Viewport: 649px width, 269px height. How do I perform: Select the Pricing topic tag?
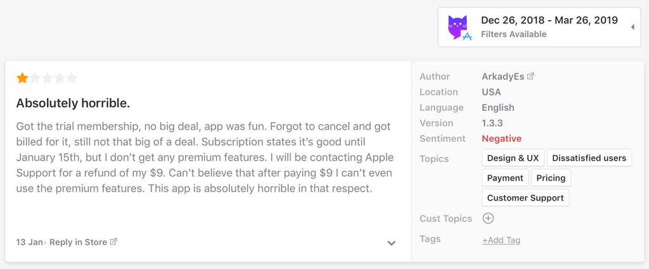[551, 178]
